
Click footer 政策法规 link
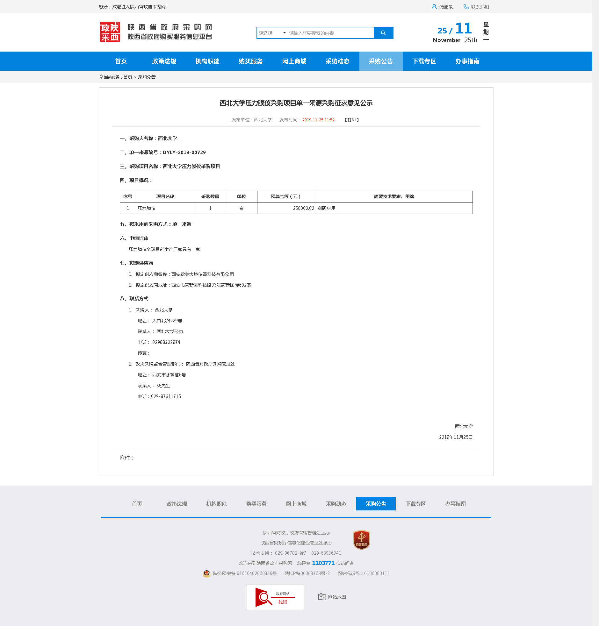177,503
